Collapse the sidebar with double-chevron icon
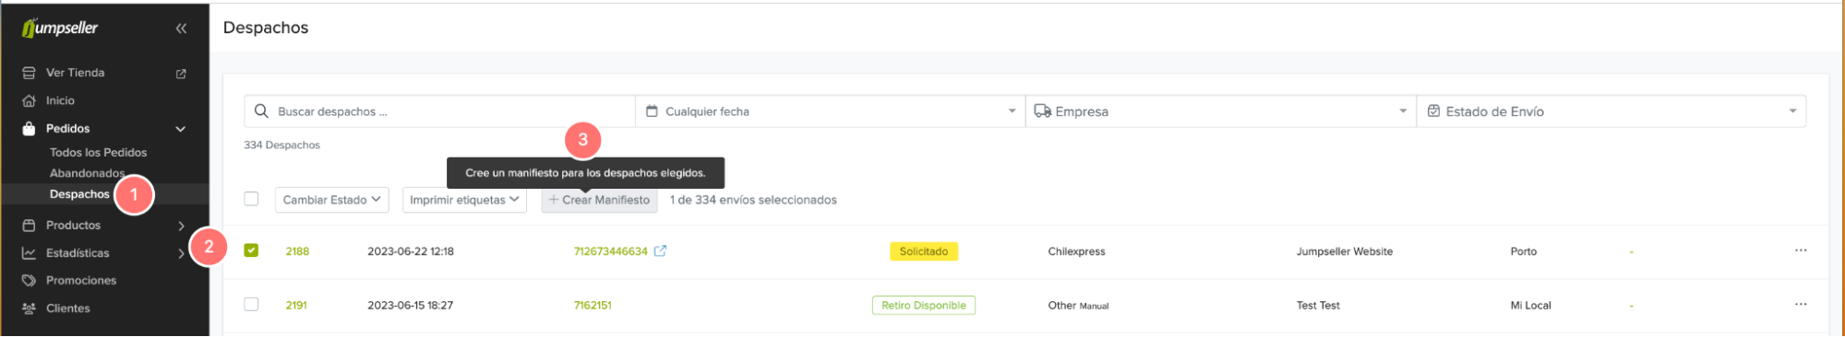The width and height of the screenshot is (1845, 337). tap(181, 29)
